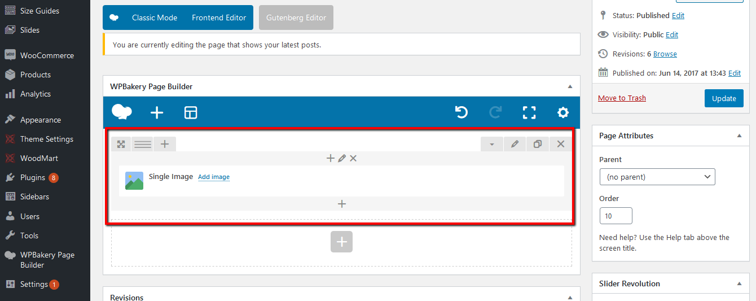The image size is (756, 301).
Task: Open the Templates layout icon
Action: tap(191, 113)
